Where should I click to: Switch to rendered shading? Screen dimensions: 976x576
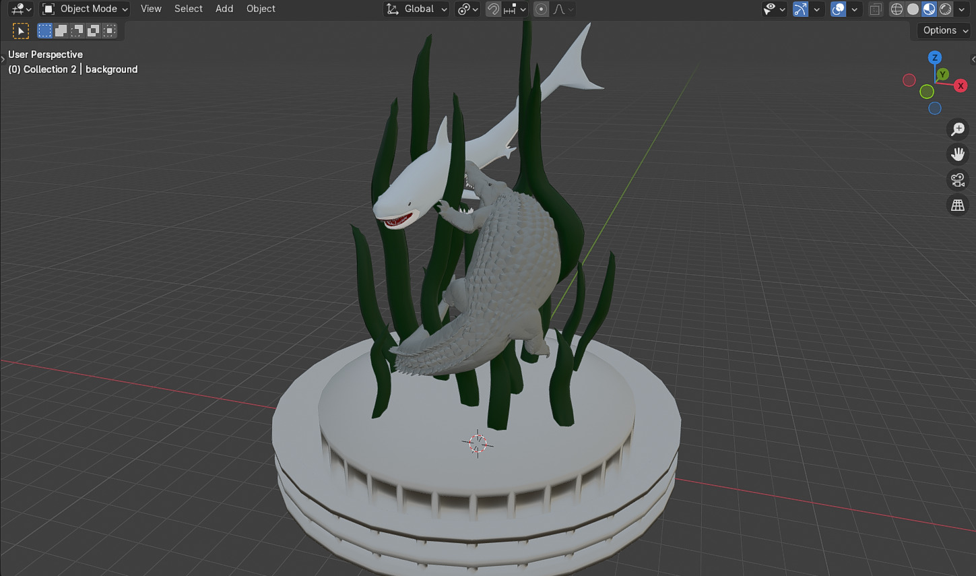click(x=945, y=9)
